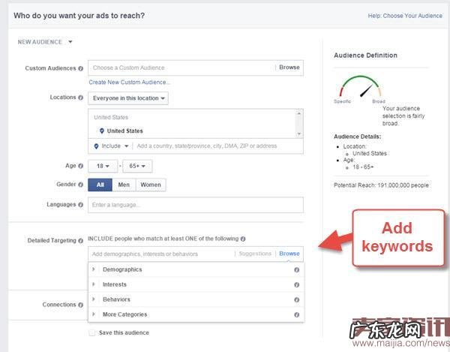The image size is (450, 352).
Task: Expand the Demographics category
Action: [94, 269]
